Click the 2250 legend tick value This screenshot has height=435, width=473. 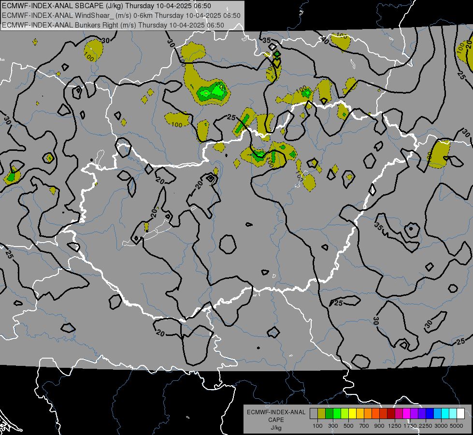pos(426,426)
